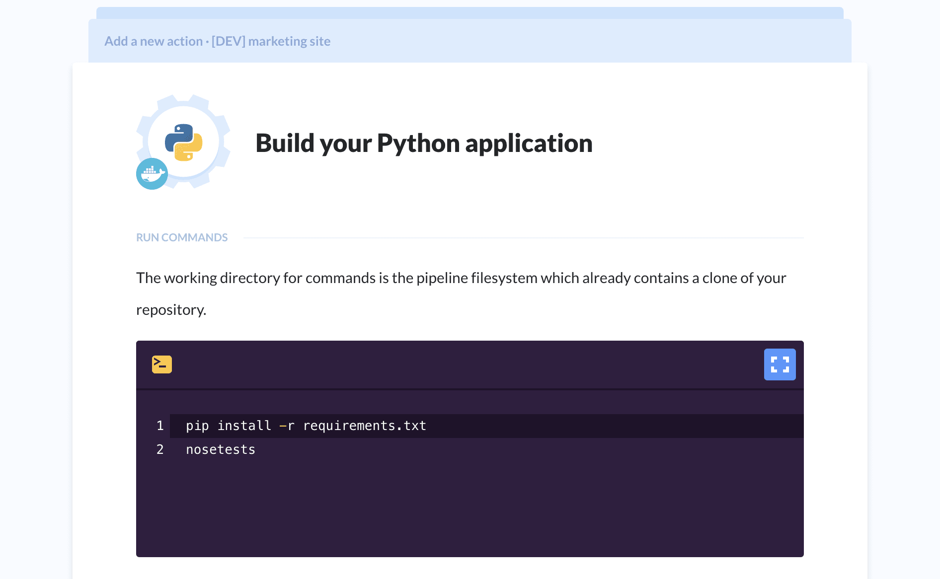940x579 pixels.
Task: Click the topmost stacked card strip behind header
Action: pyautogui.click(x=470, y=12)
